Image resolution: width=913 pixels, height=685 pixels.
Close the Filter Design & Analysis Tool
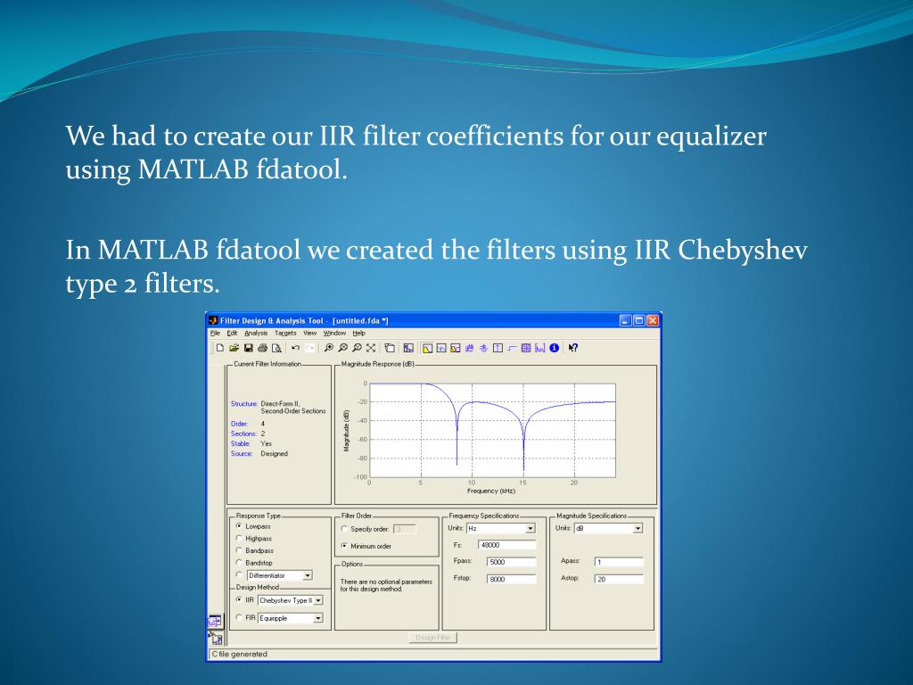[x=653, y=320]
